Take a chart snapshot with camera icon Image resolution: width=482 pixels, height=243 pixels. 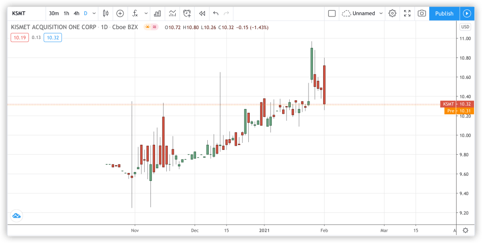pyautogui.click(x=422, y=14)
